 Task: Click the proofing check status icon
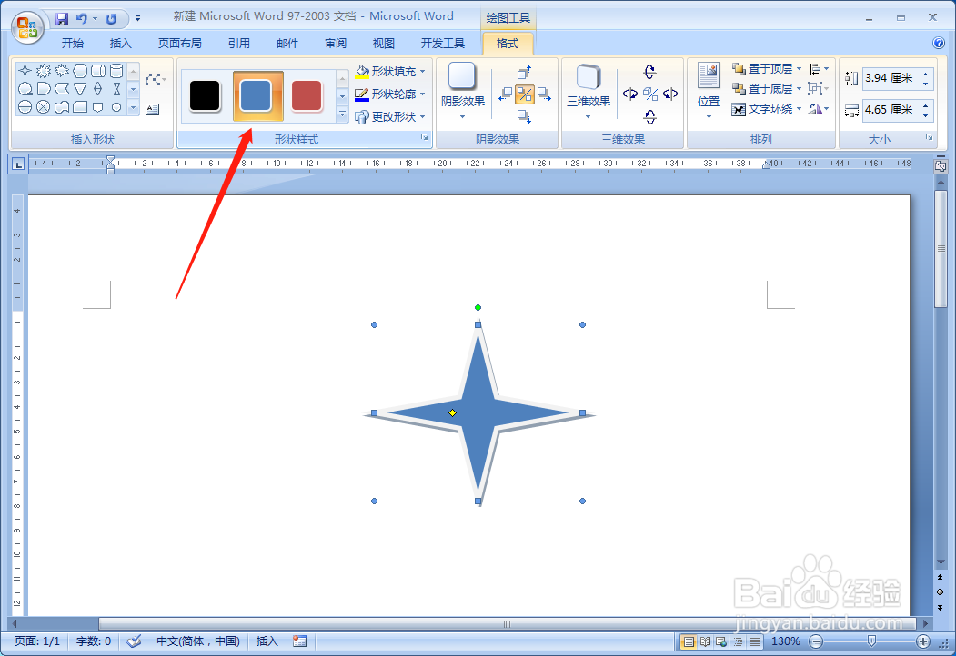134,641
